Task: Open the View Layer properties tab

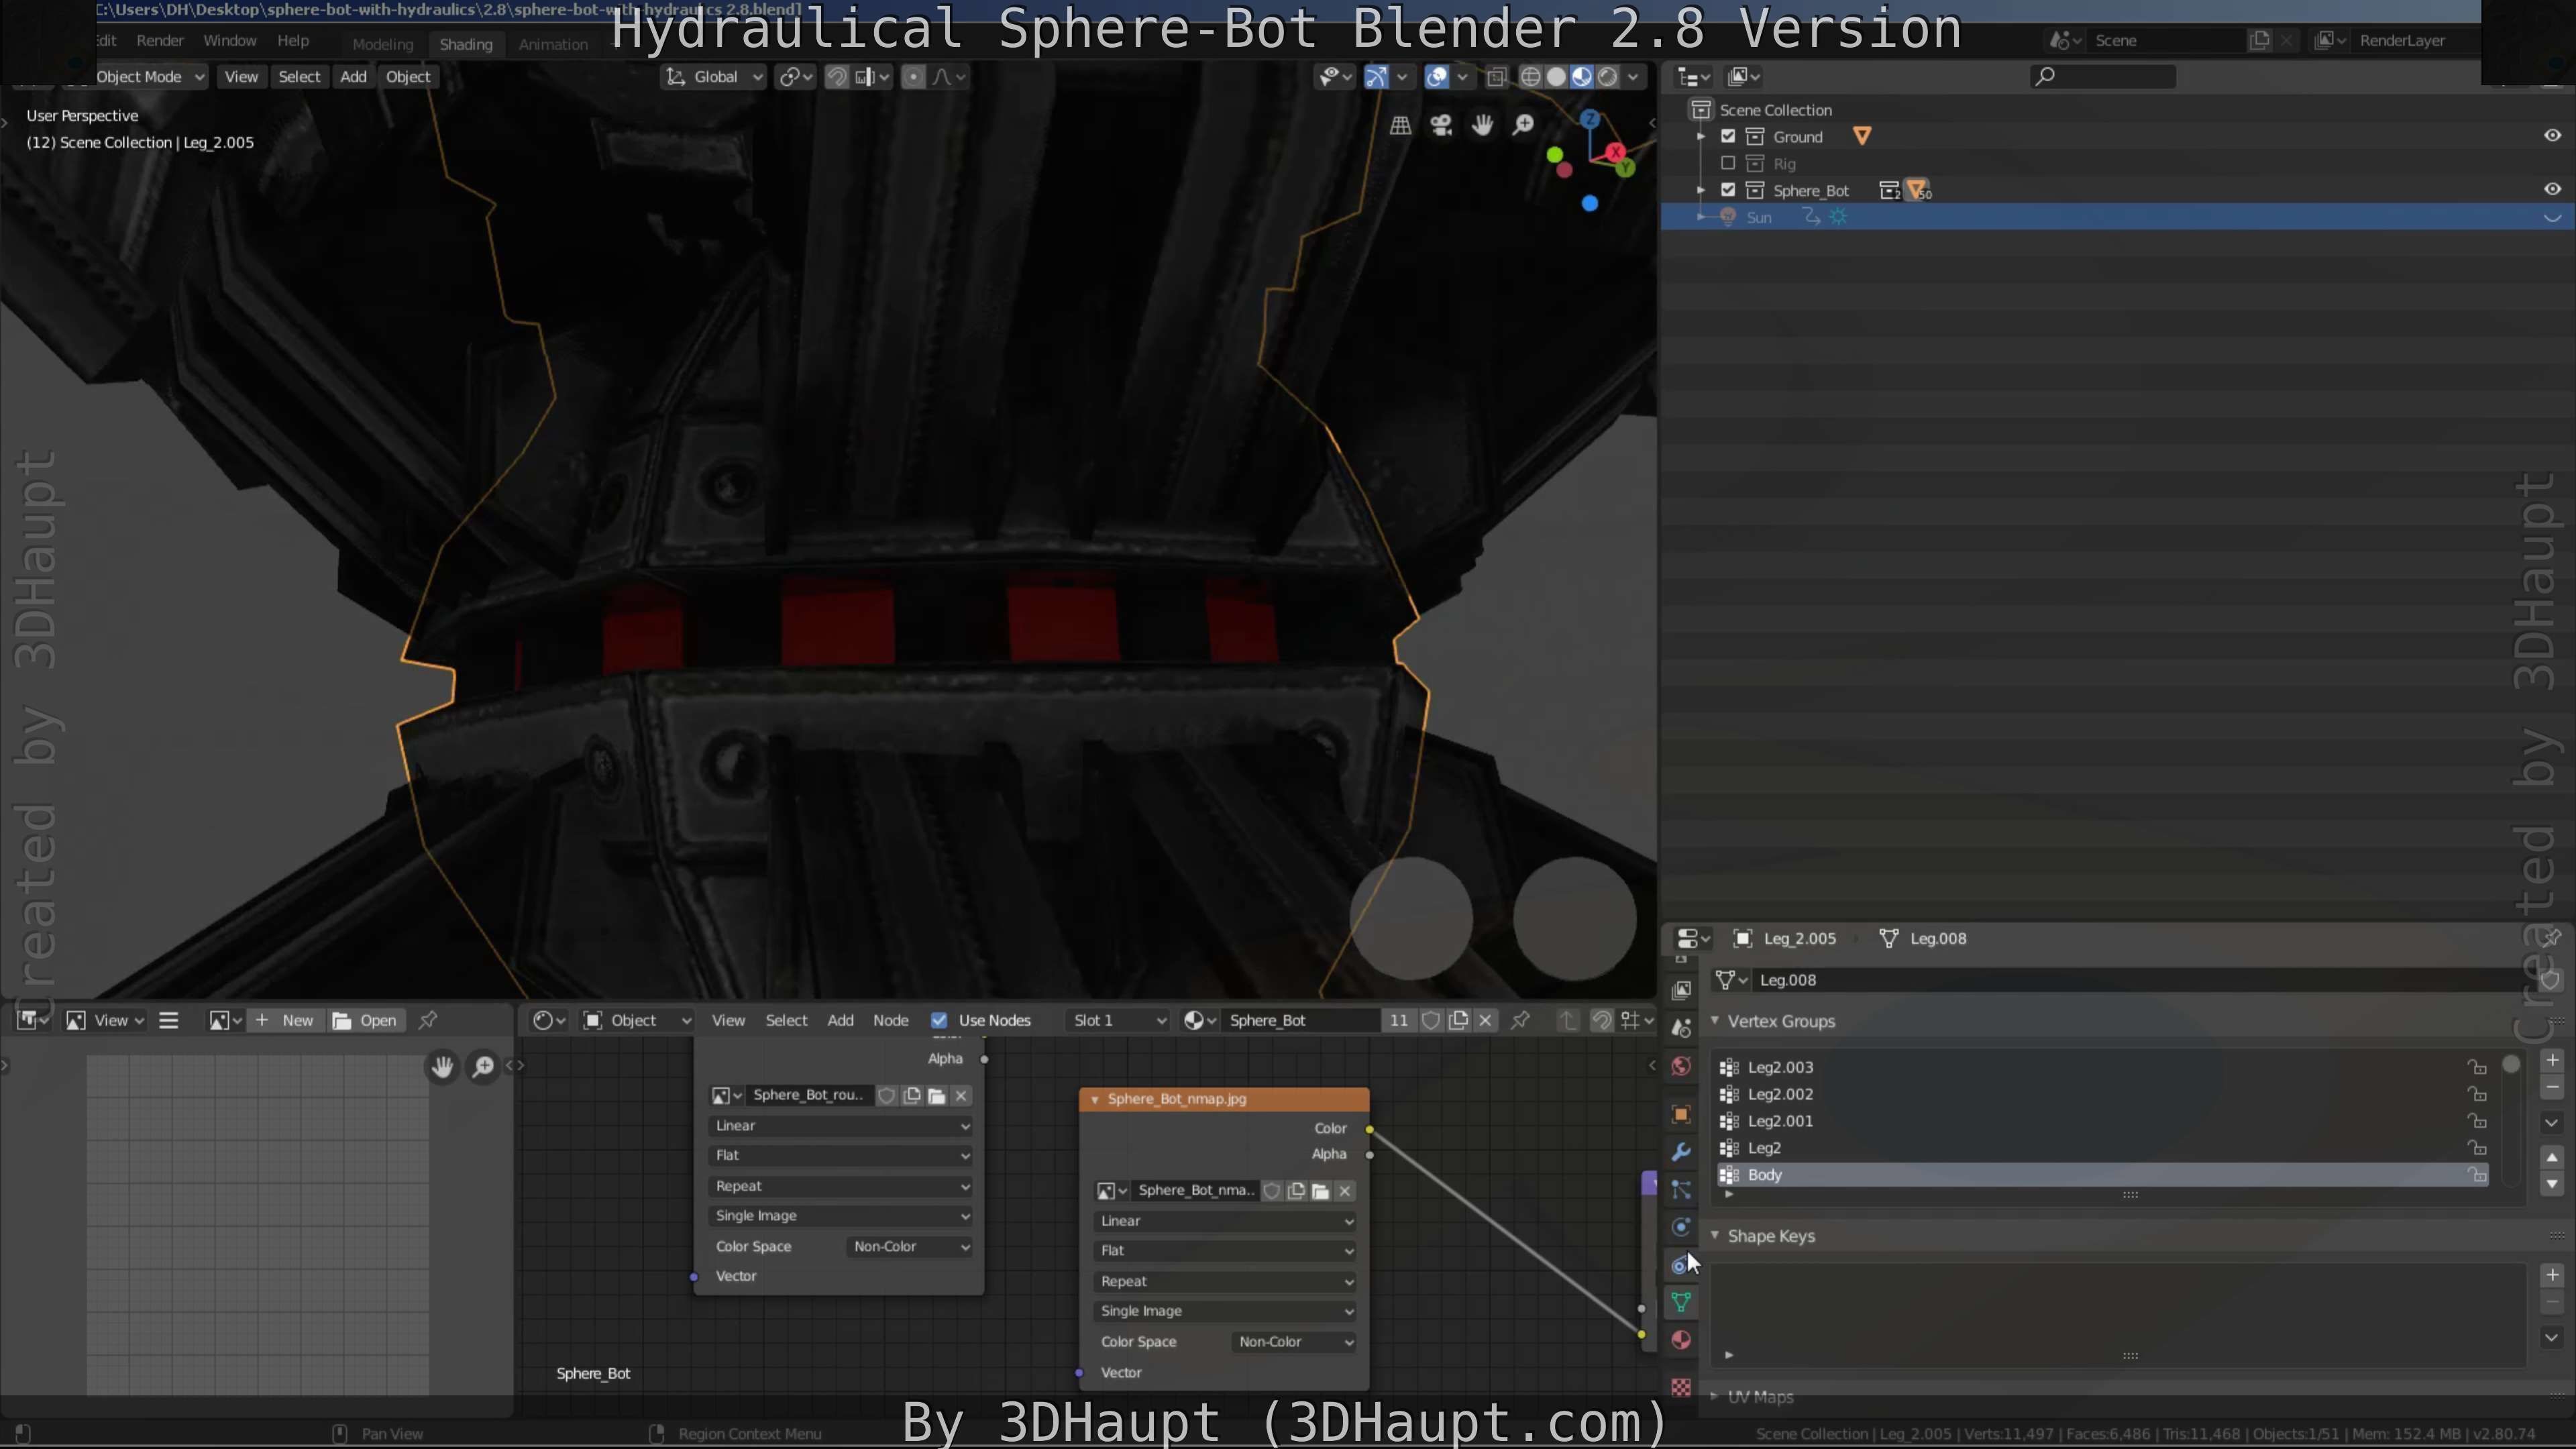Action: [x=1681, y=990]
